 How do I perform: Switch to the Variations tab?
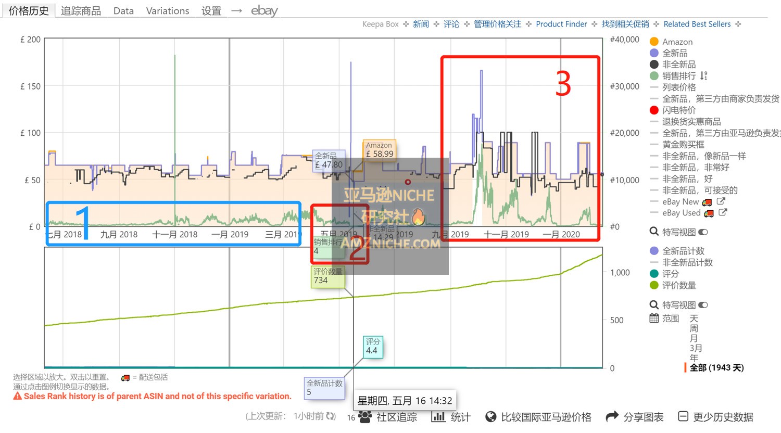[168, 10]
